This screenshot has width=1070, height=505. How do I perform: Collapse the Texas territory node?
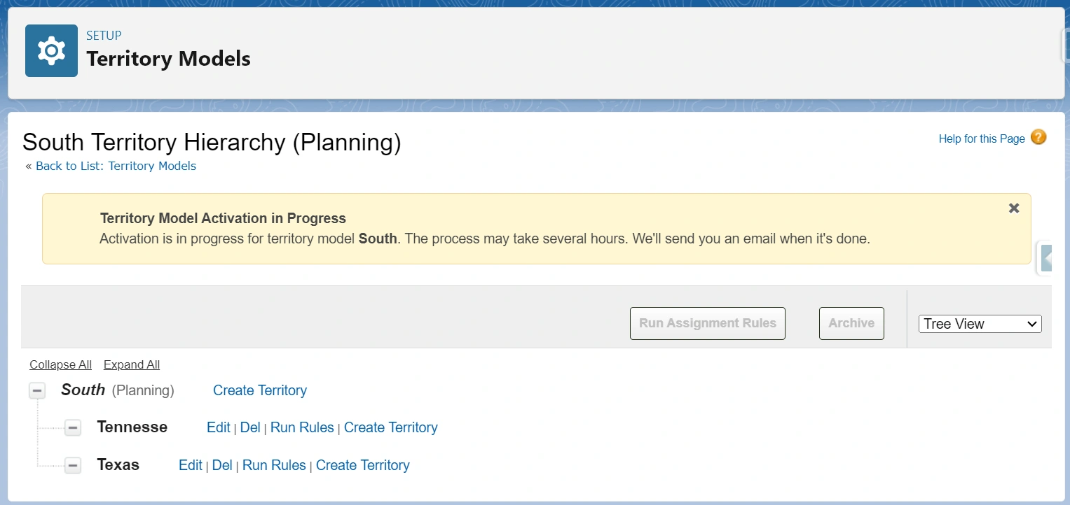[x=73, y=465]
